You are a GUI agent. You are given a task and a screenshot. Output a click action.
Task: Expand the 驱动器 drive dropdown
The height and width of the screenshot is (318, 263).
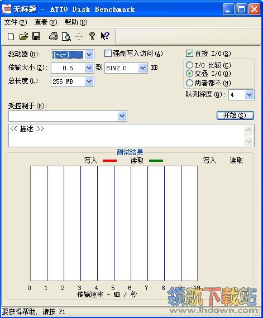[89, 55]
